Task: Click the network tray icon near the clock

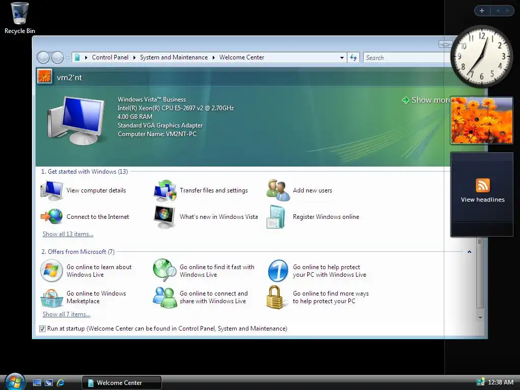Action: tap(480, 382)
